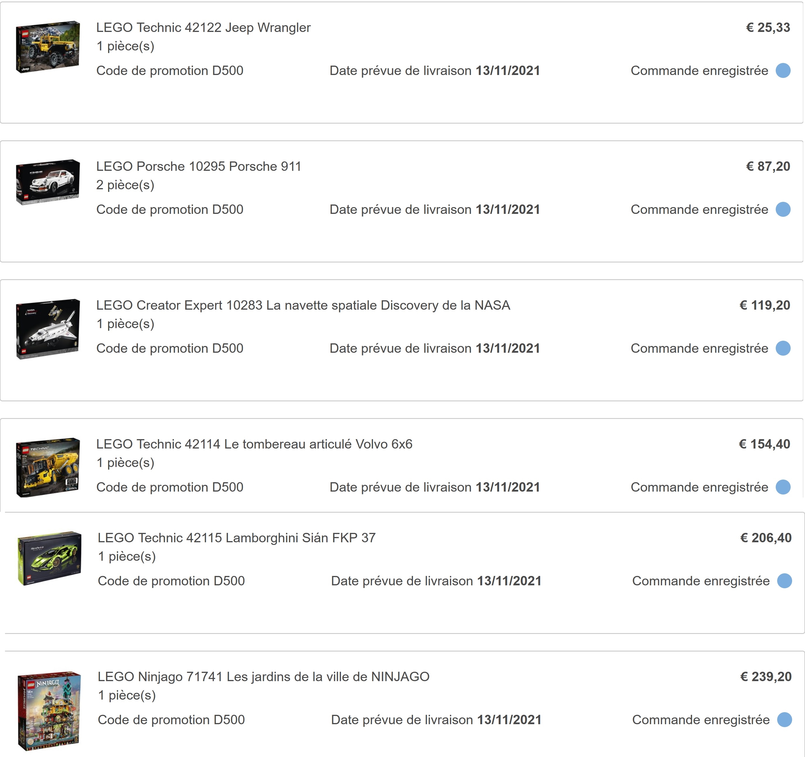Click the Discovery shuttle order status dot

[783, 348]
